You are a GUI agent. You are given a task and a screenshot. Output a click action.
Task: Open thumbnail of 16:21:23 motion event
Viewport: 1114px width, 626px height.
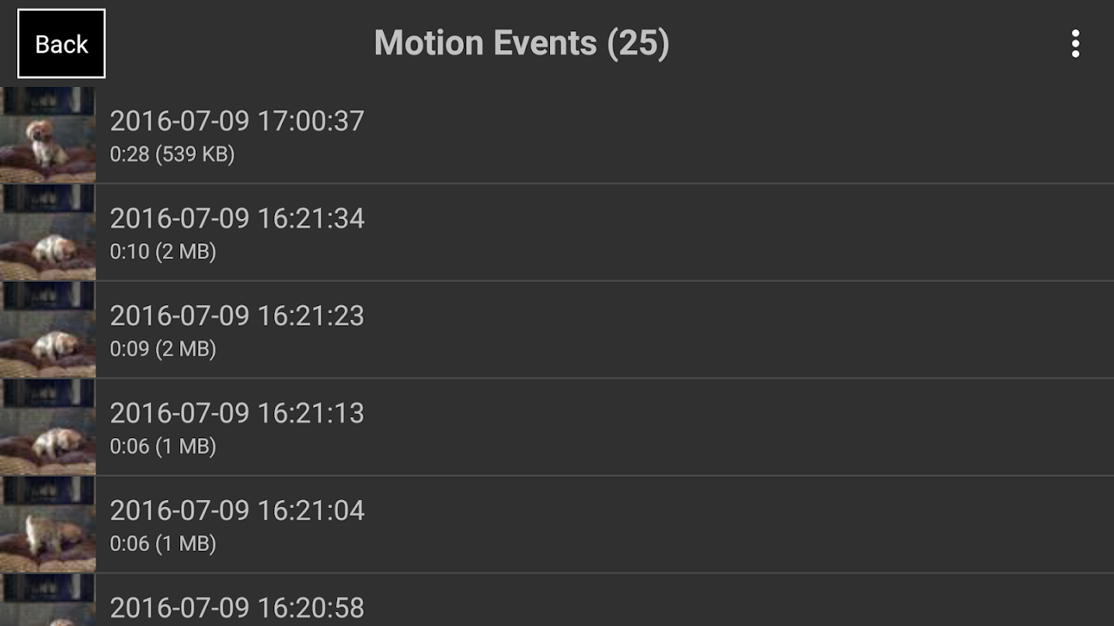[48, 329]
